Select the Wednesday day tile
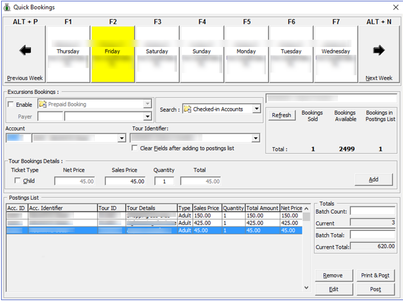Screen dimensions: 403x302 336,54
